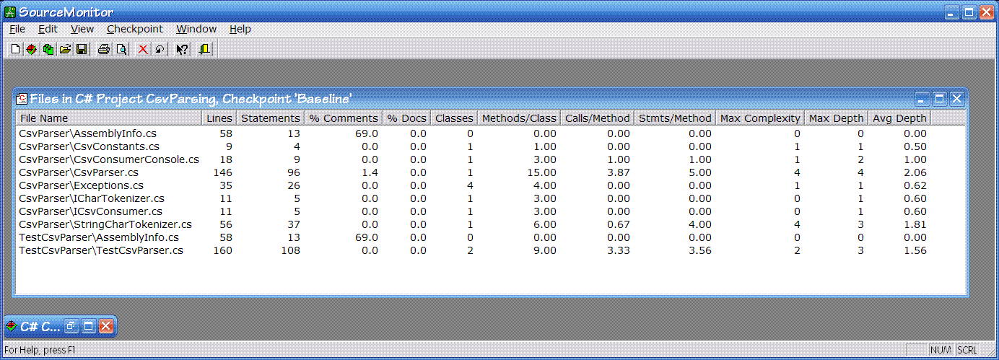Click the 2.06 Avg Depth value
The height and width of the screenshot is (360, 999).
point(914,172)
